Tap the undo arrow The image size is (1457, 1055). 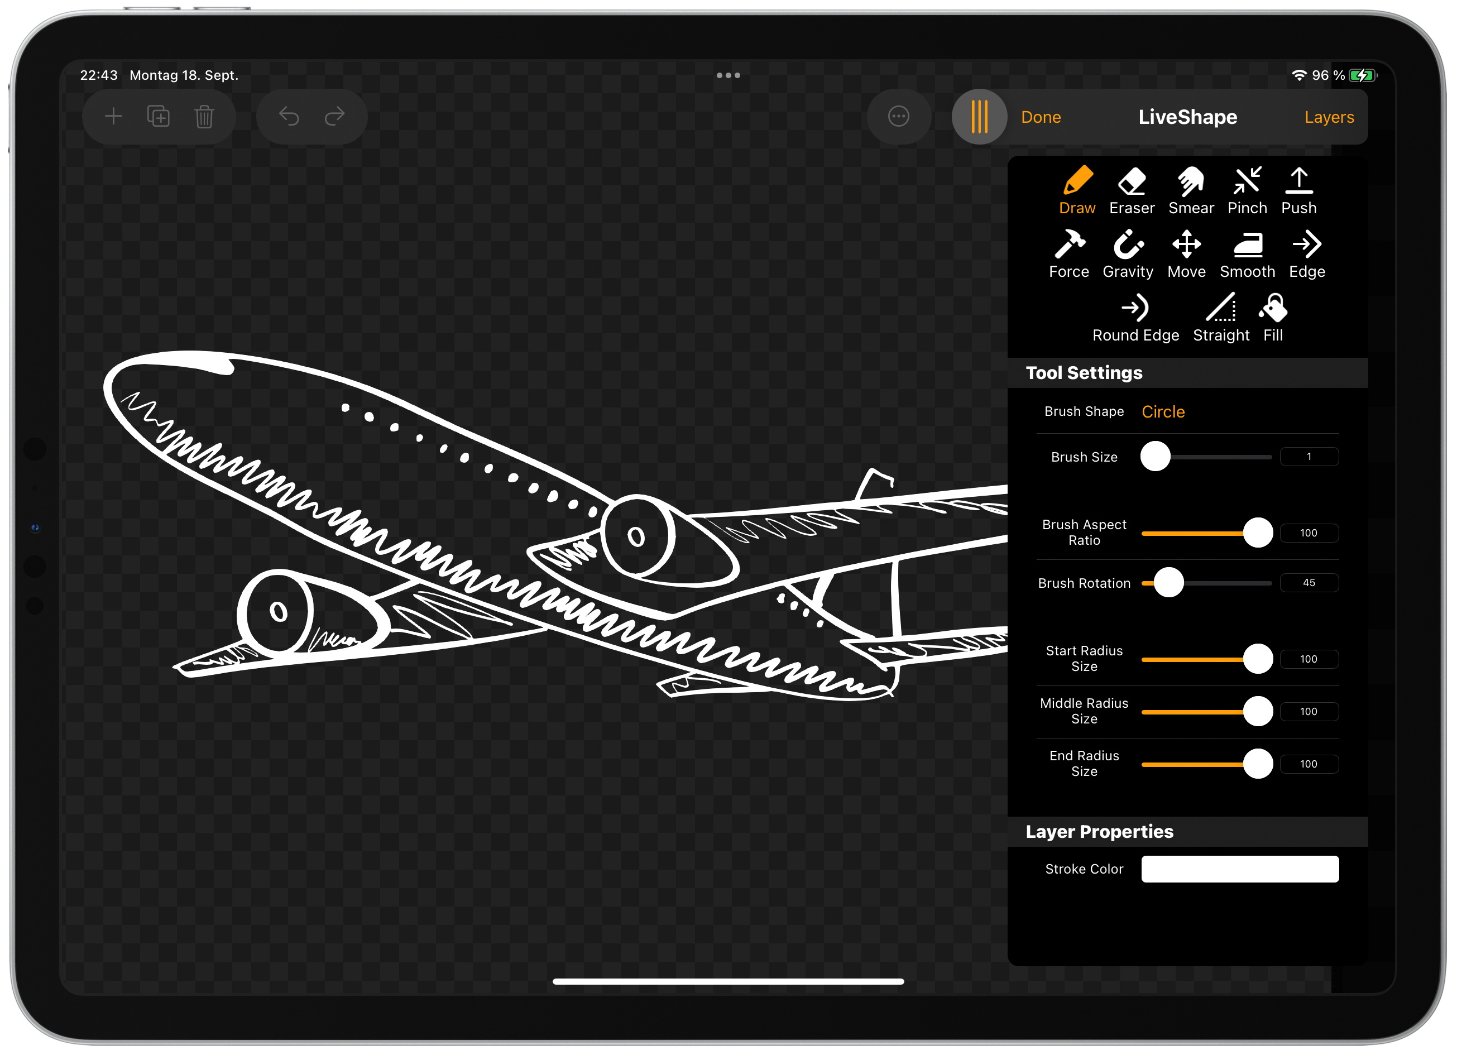(289, 116)
